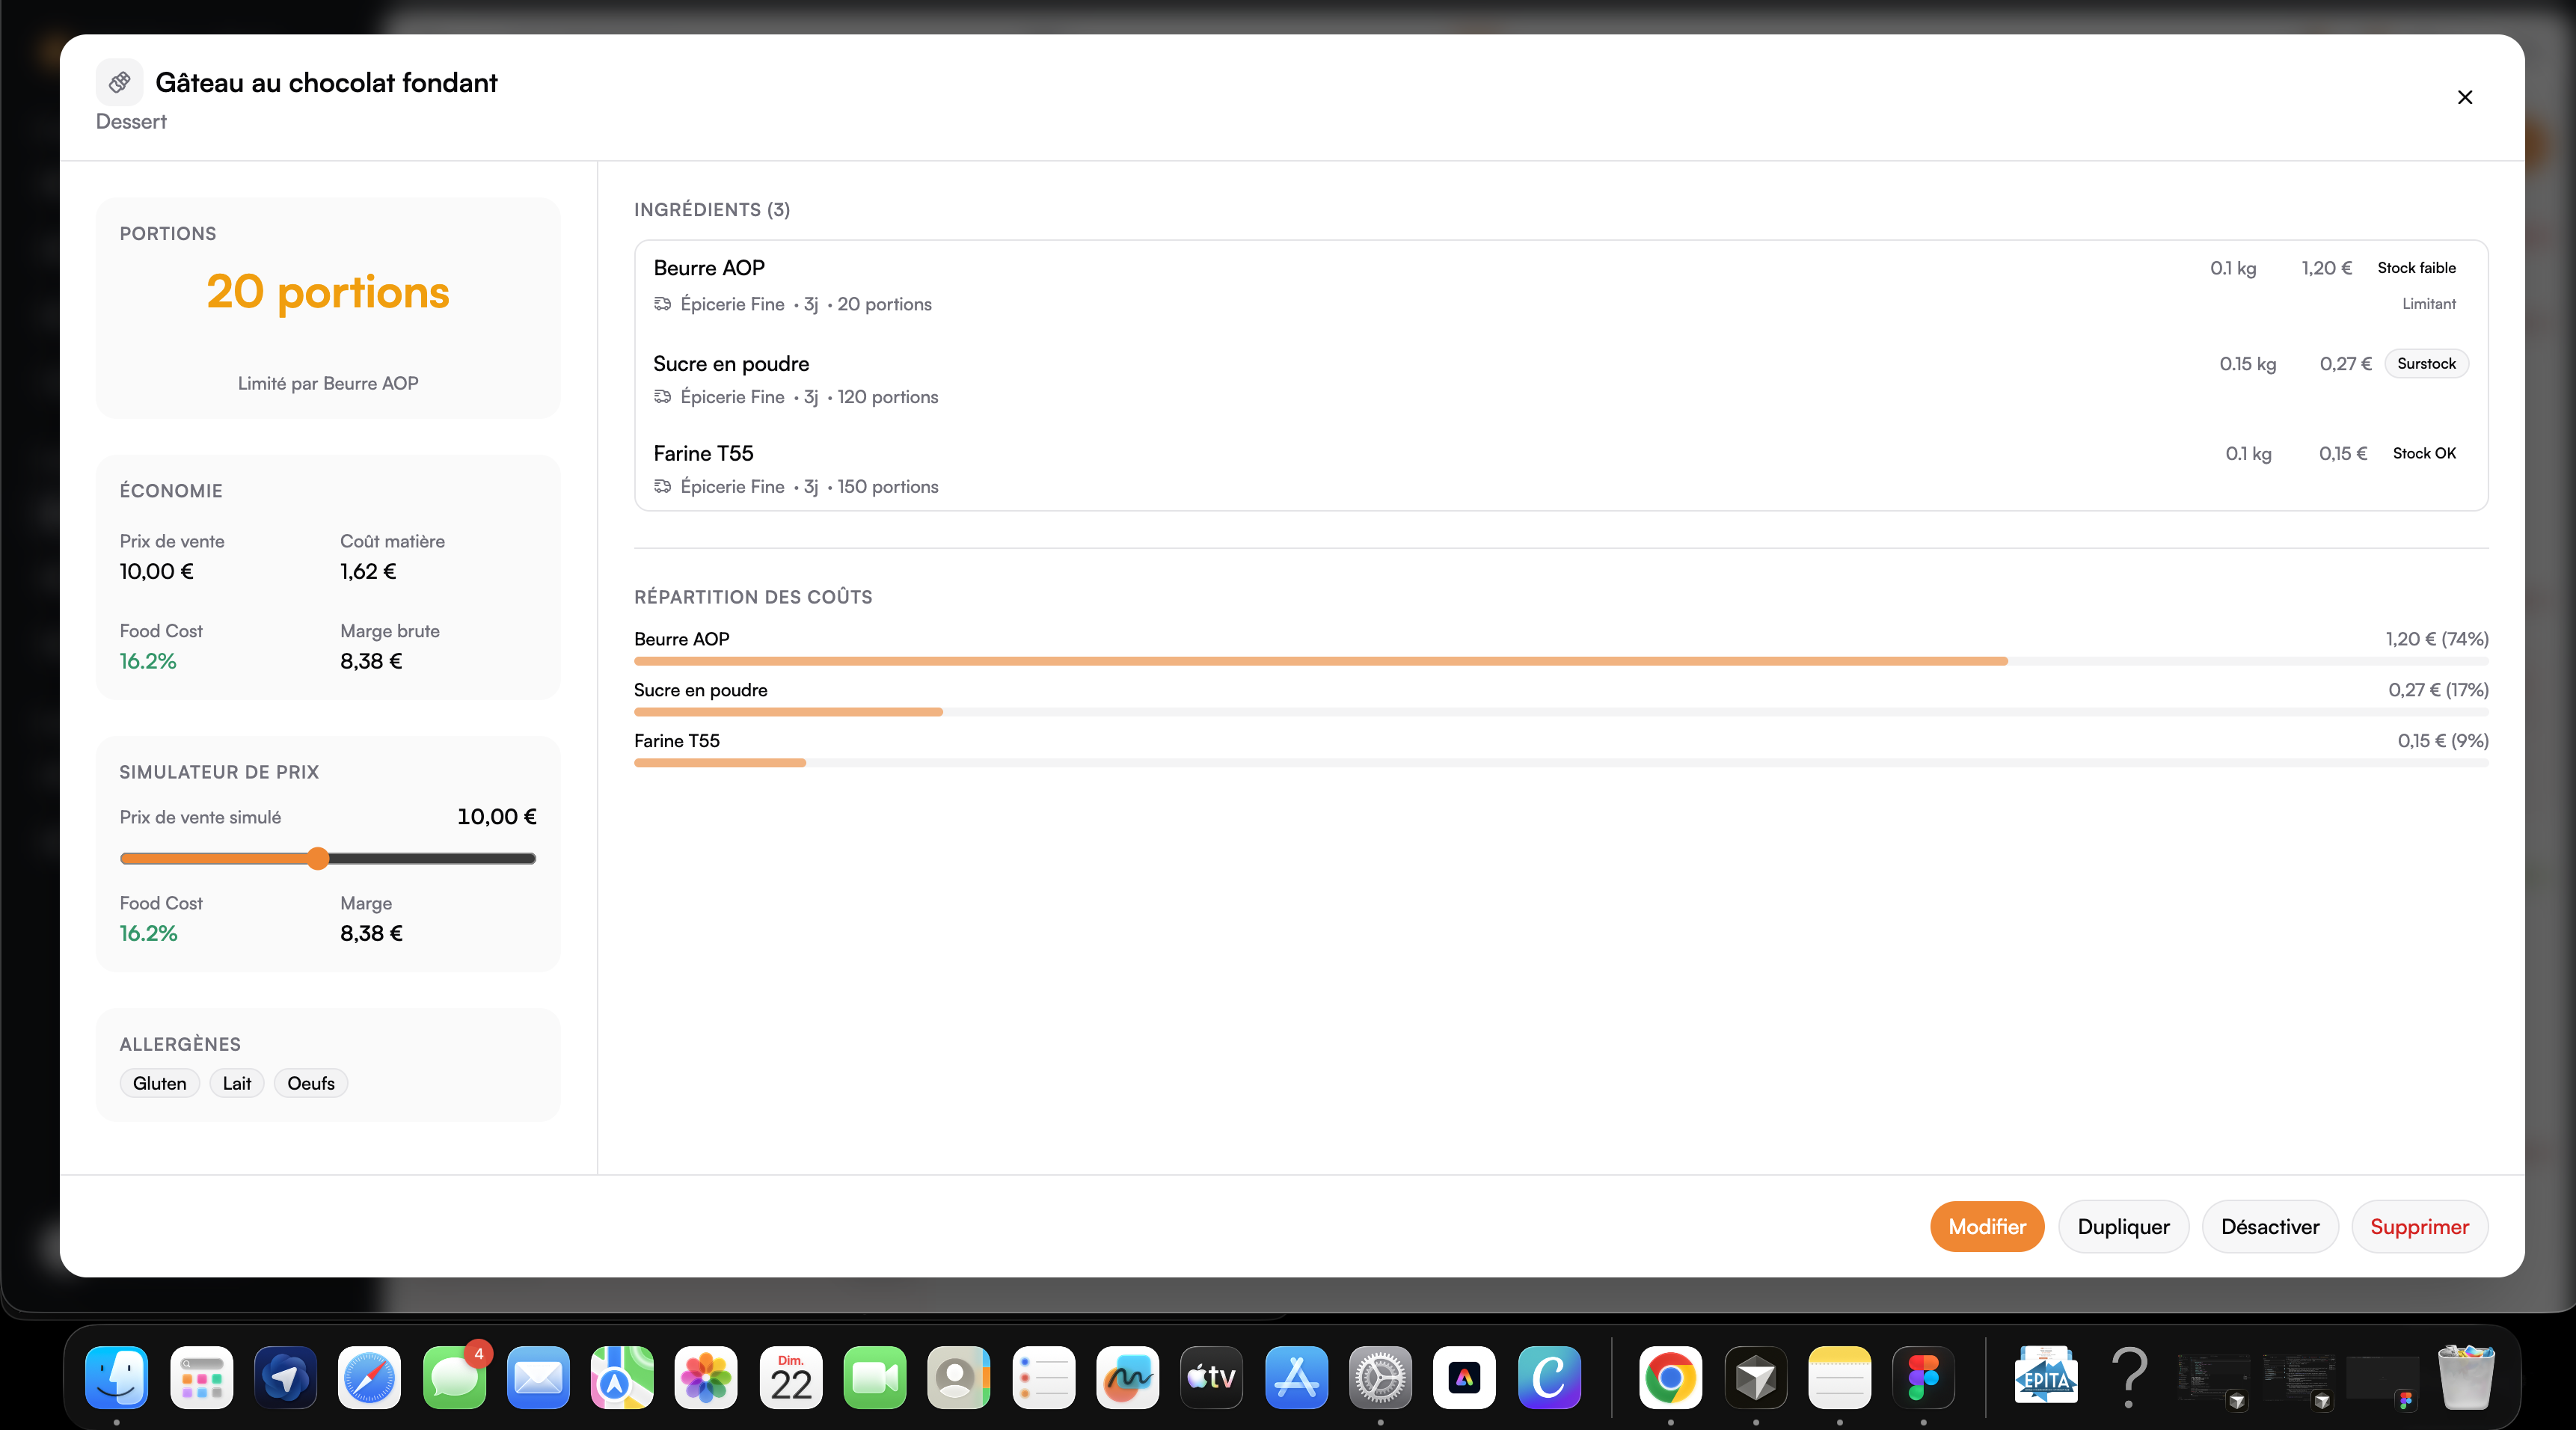Open Google Chrome from the dock
This screenshot has width=2576, height=1430.
coord(1669,1378)
